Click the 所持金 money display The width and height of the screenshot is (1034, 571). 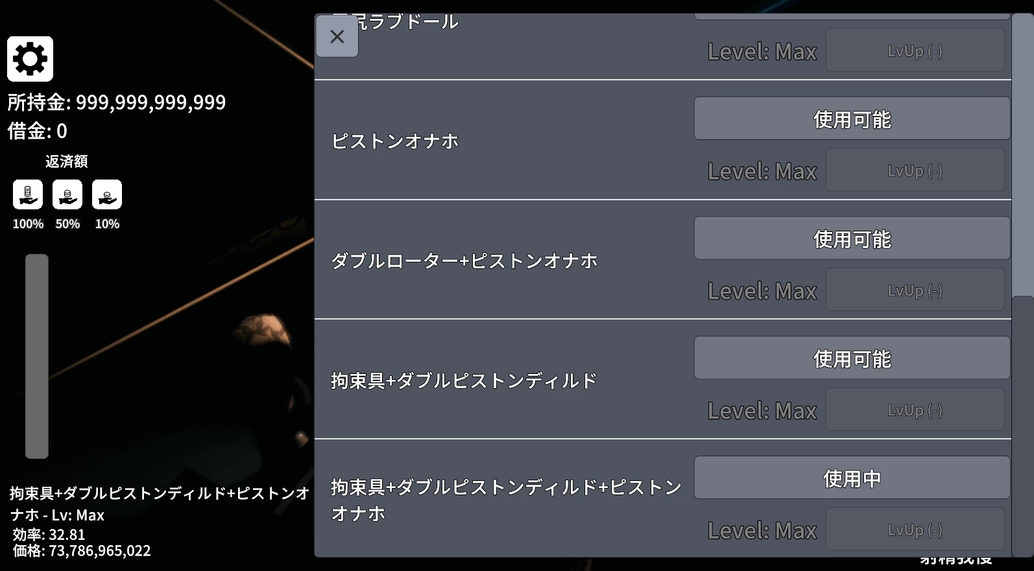pos(117,102)
